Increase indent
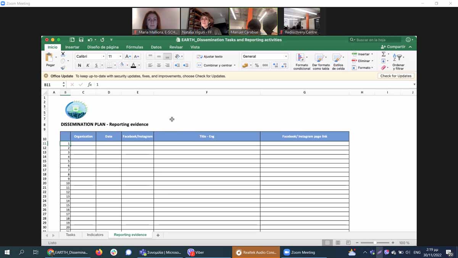This screenshot has width=458, height=258. click(185, 65)
